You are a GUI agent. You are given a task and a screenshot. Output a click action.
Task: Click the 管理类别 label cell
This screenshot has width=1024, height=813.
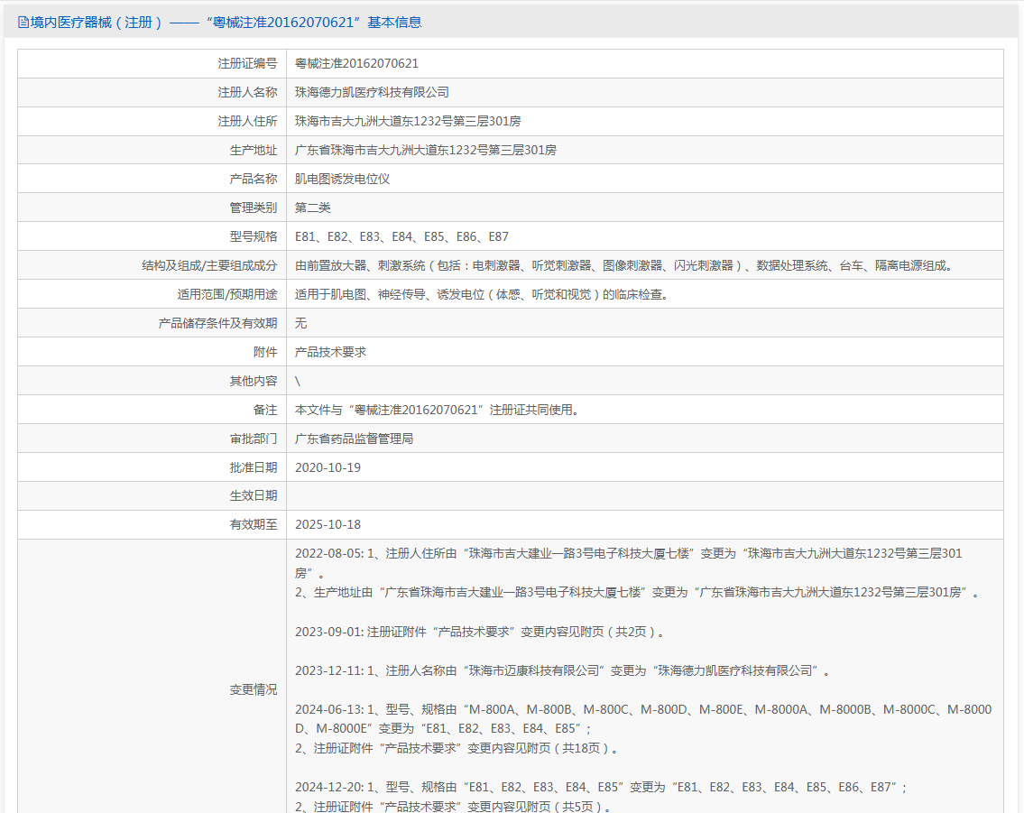tap(152, 208)
